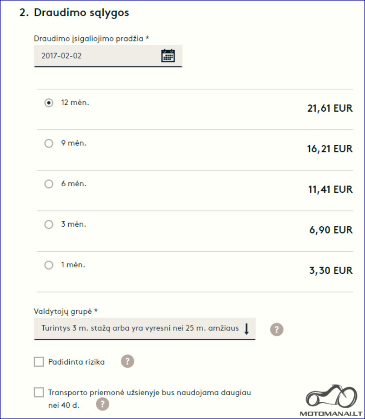Select the 12 mėn. radio option
The height and width of the screenshot is (419, 365).
48,102
